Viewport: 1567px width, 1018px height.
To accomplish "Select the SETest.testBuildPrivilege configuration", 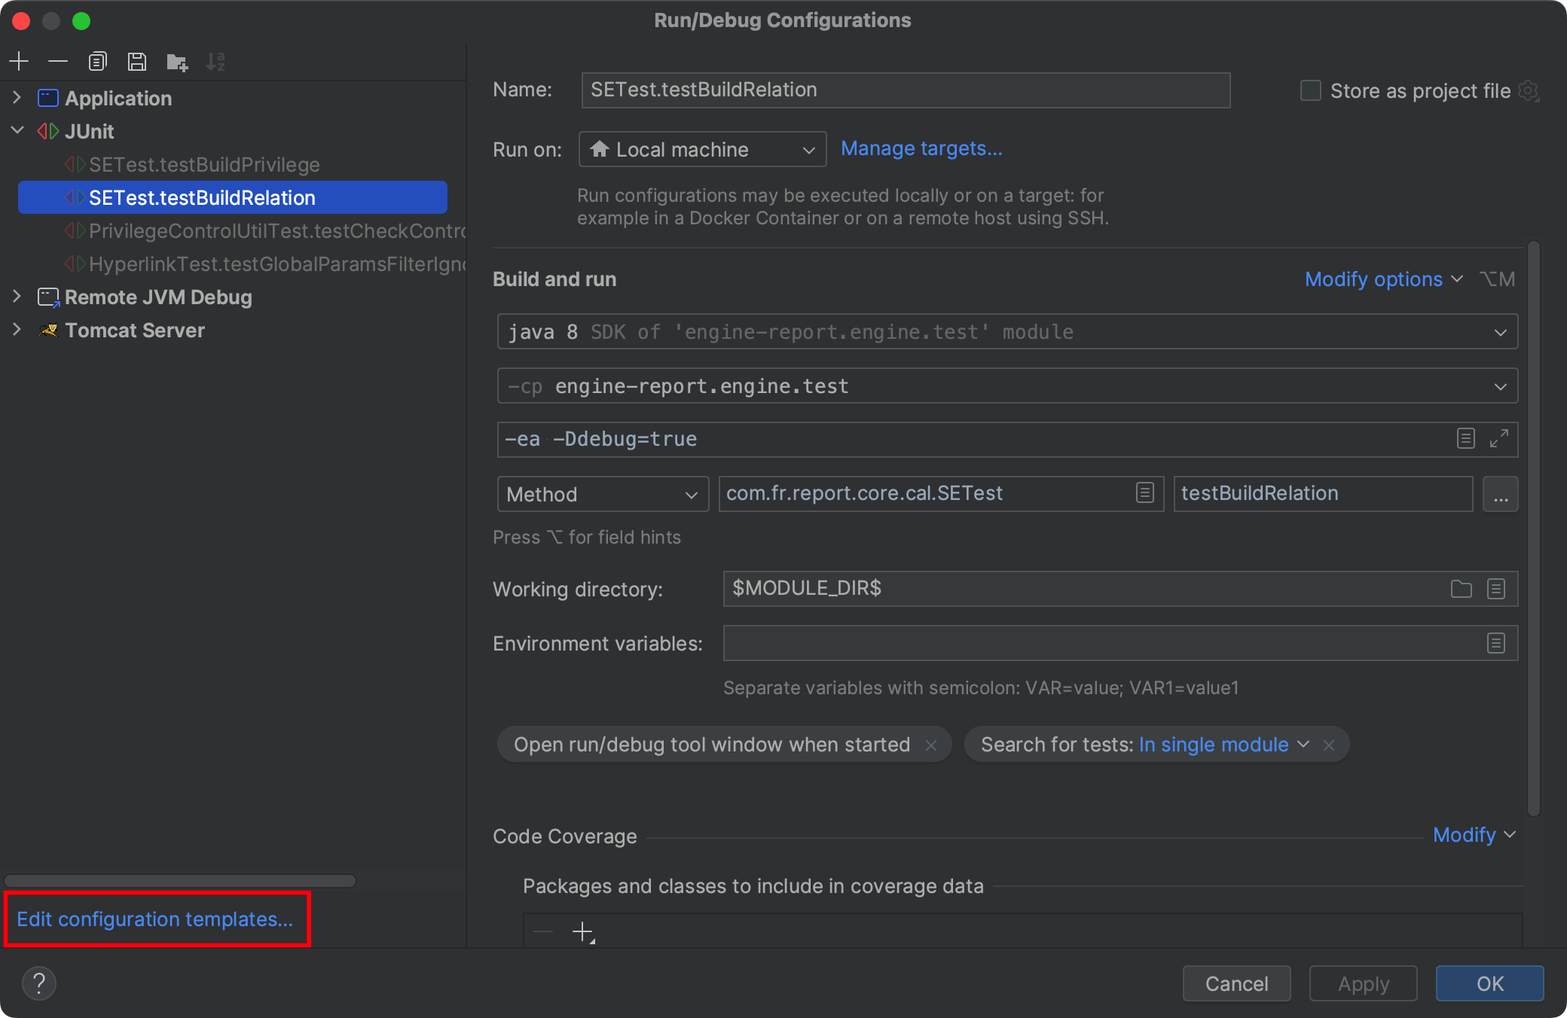I will [x=204, y=165].
